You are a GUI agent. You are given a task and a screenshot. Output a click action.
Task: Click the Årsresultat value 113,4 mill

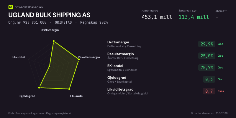point(194,17)
